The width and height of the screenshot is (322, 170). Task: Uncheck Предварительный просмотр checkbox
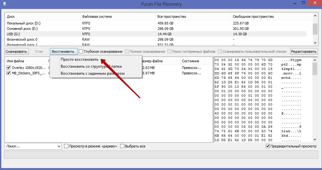268,146
